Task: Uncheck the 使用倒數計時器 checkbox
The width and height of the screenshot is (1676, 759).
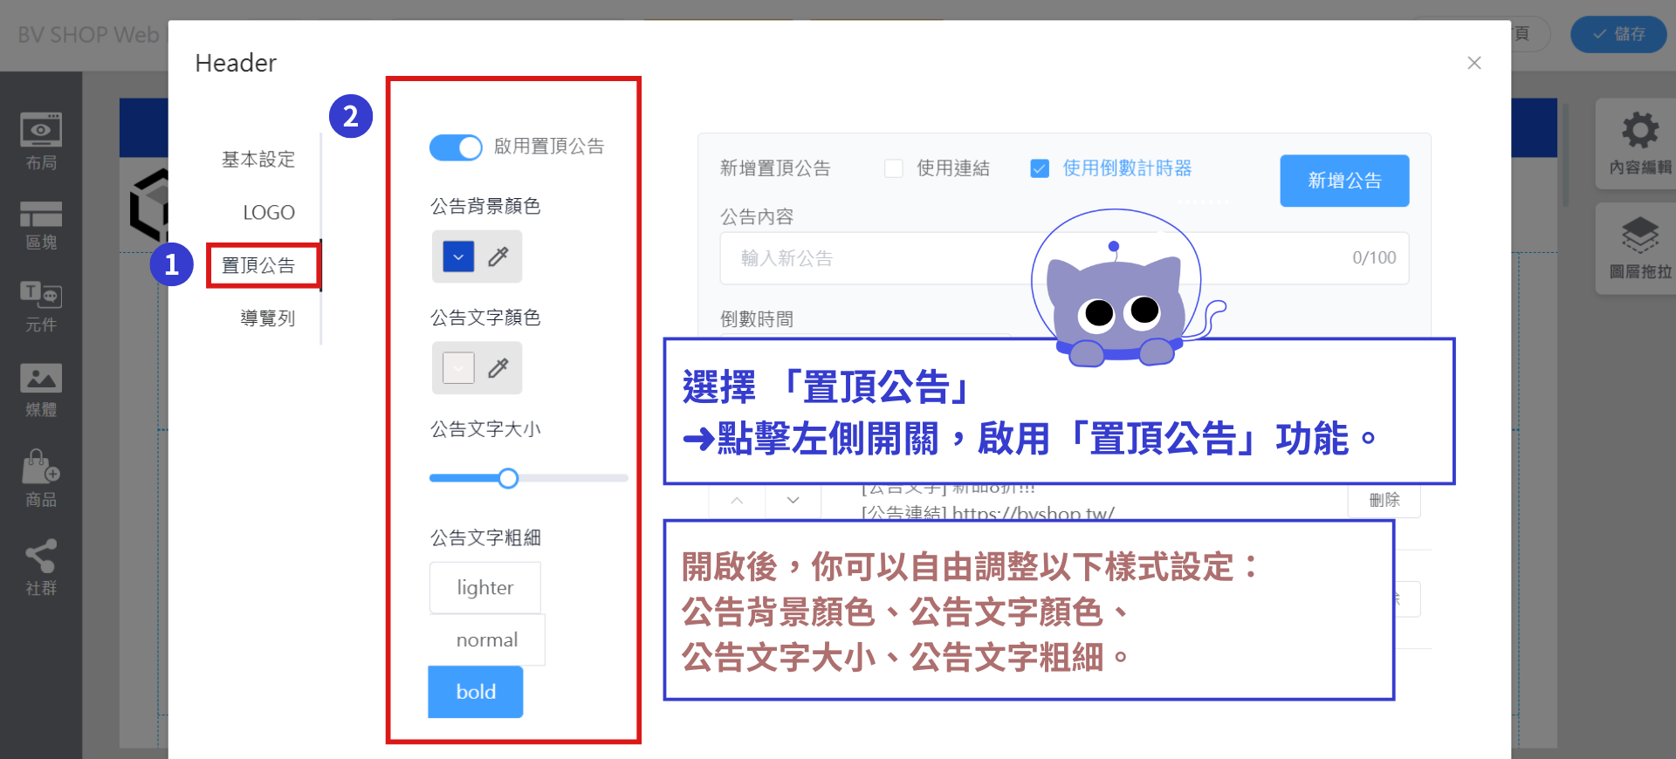Action: coord(1040,168)
